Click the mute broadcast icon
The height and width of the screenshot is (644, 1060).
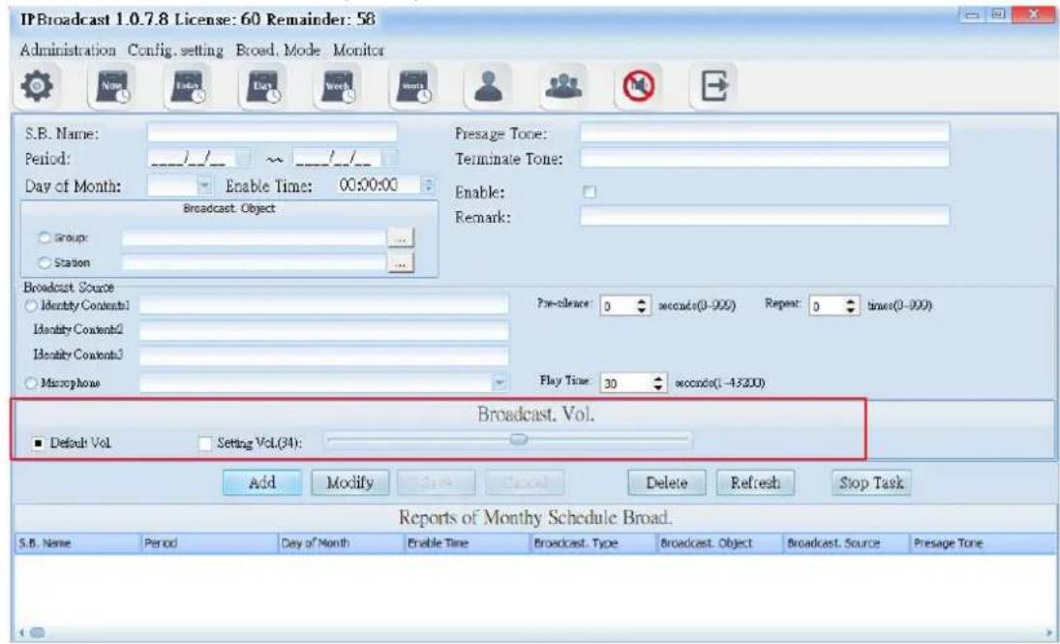click(638, 86)
